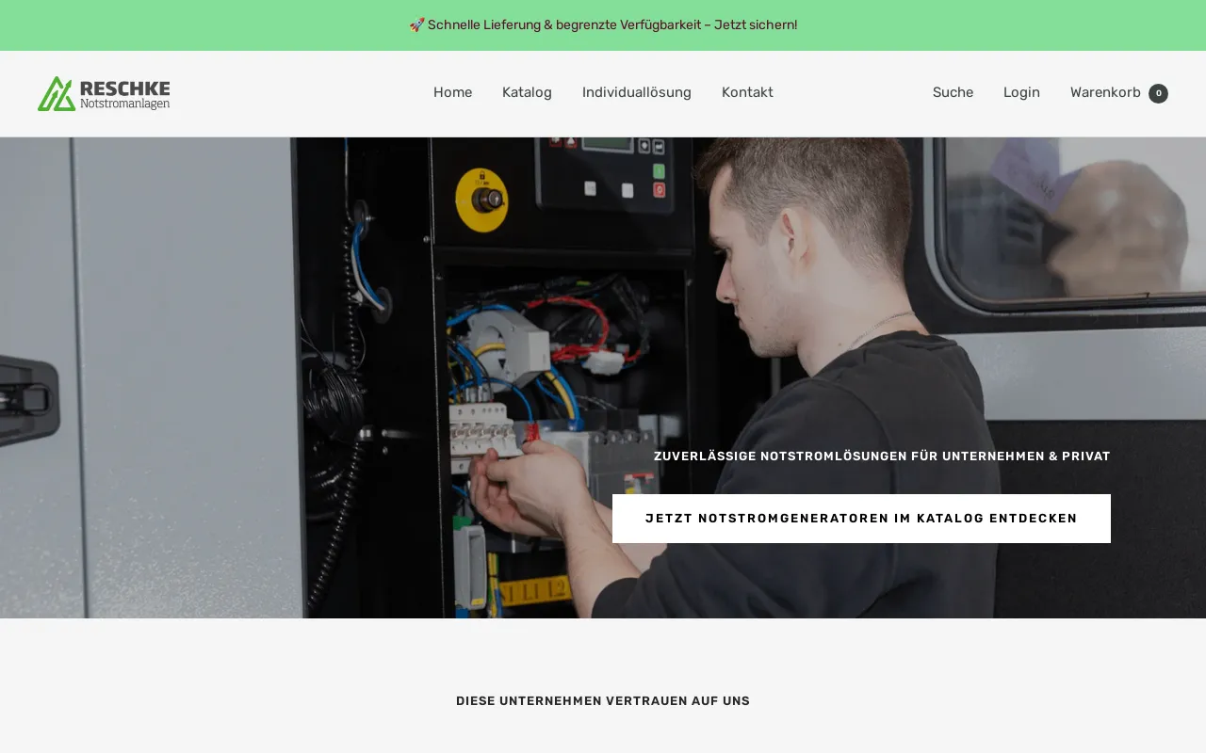Click the rocket emoji in the announcement bar
This screenshot has width=1206, height=753.
point(417,24)
